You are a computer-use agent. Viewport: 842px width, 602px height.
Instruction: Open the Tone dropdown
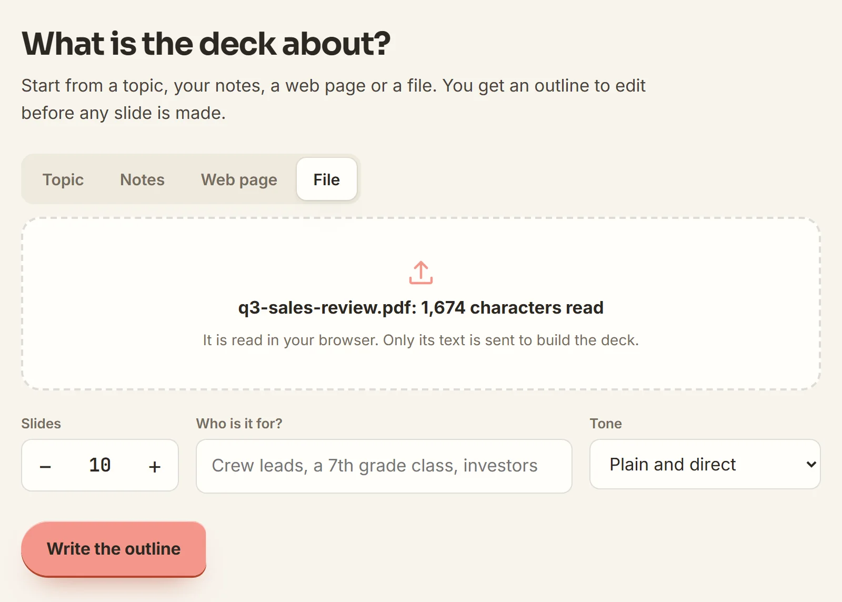point(705,464)
